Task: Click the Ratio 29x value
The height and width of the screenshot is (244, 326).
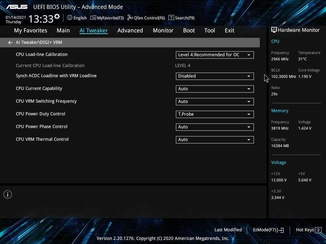Action: coord(274,94)
